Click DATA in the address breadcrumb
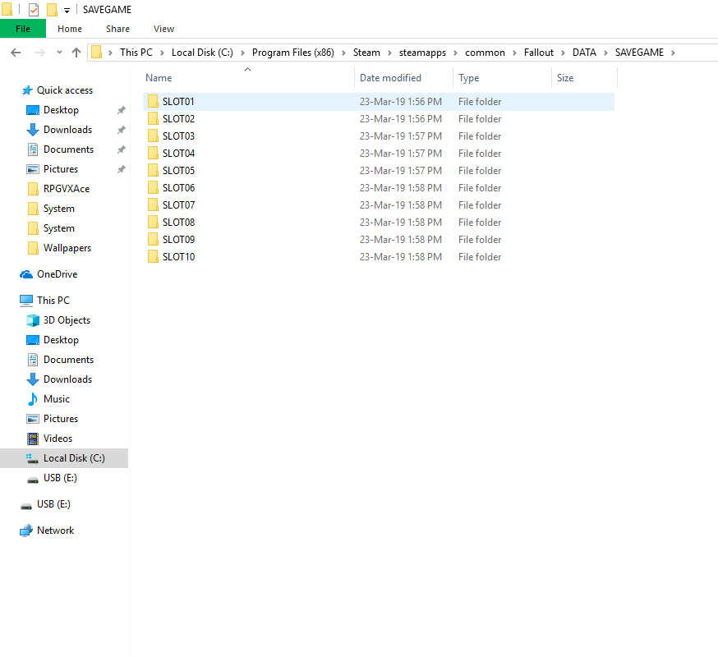This screenshot has height=657, width=718. 584,53
